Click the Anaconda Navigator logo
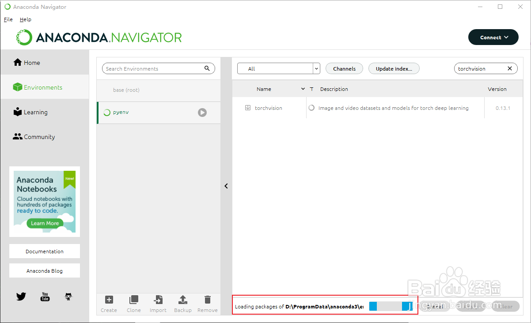This screenshot has height=323, width=531. (99, 38)
